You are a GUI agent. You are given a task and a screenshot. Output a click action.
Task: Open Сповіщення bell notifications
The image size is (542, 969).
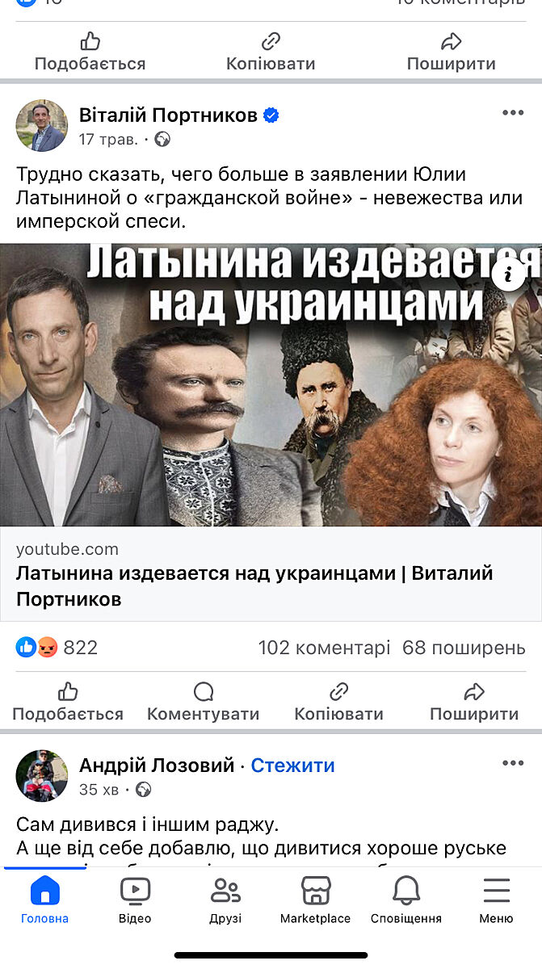coord(406,891)
